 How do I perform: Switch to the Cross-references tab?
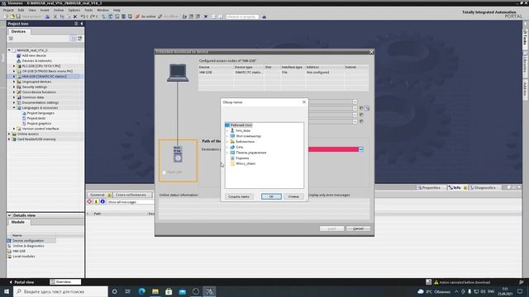131,195
